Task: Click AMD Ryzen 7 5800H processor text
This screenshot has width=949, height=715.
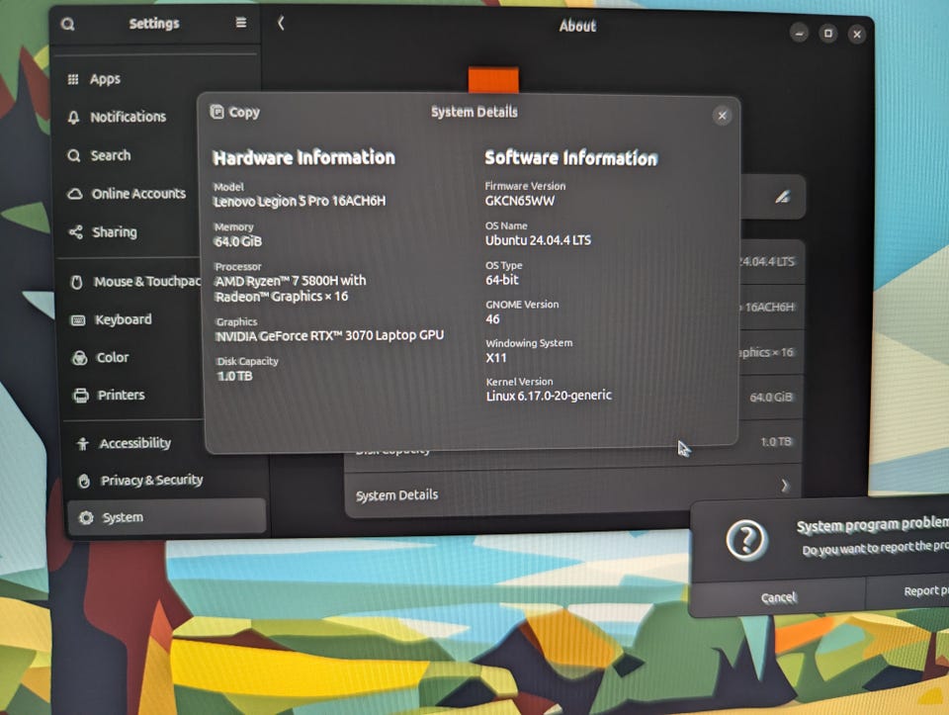Action: point(291,289)
